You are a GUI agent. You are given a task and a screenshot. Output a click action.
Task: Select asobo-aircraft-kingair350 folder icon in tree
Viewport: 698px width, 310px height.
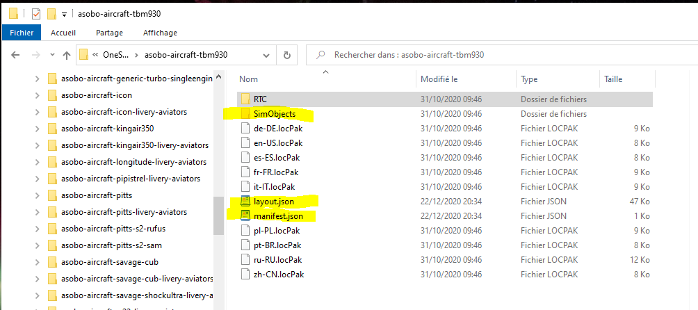point(53,129)
